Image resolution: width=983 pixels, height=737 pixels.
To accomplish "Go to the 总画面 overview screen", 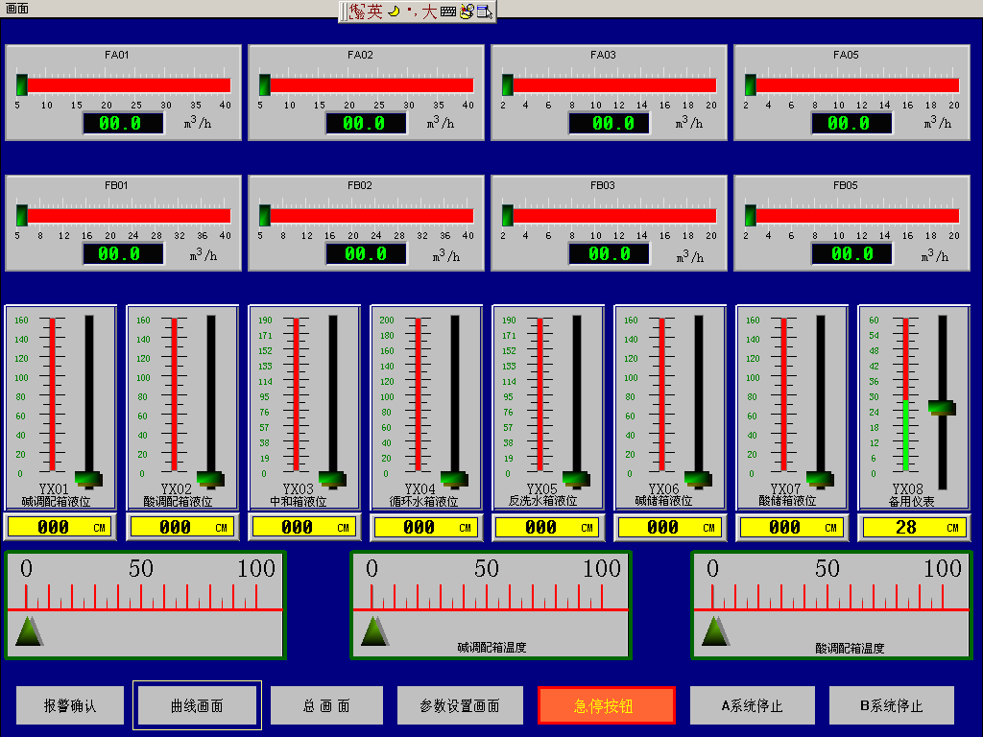I will 326,705.
